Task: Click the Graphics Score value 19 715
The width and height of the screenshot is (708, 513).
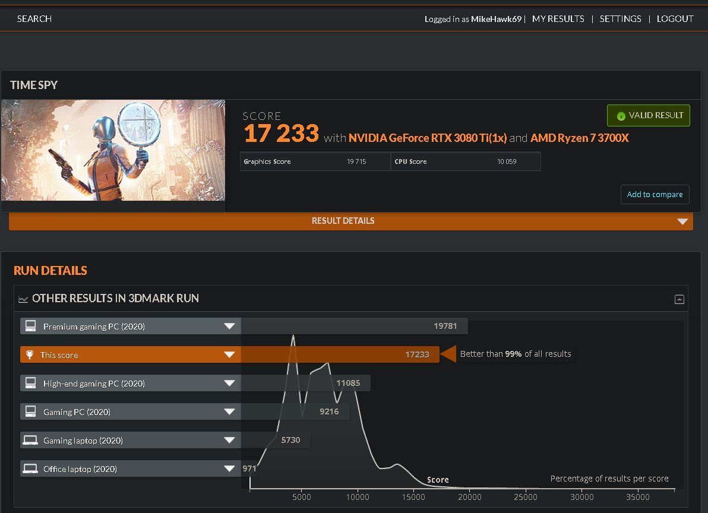Action: (356, 161)
